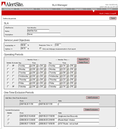Click the Append Row button
118x129 pixels.
83,59
